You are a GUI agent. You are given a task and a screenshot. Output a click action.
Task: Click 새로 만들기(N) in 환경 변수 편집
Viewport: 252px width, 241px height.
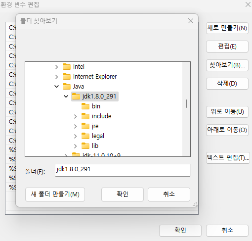tap(227, 28)
